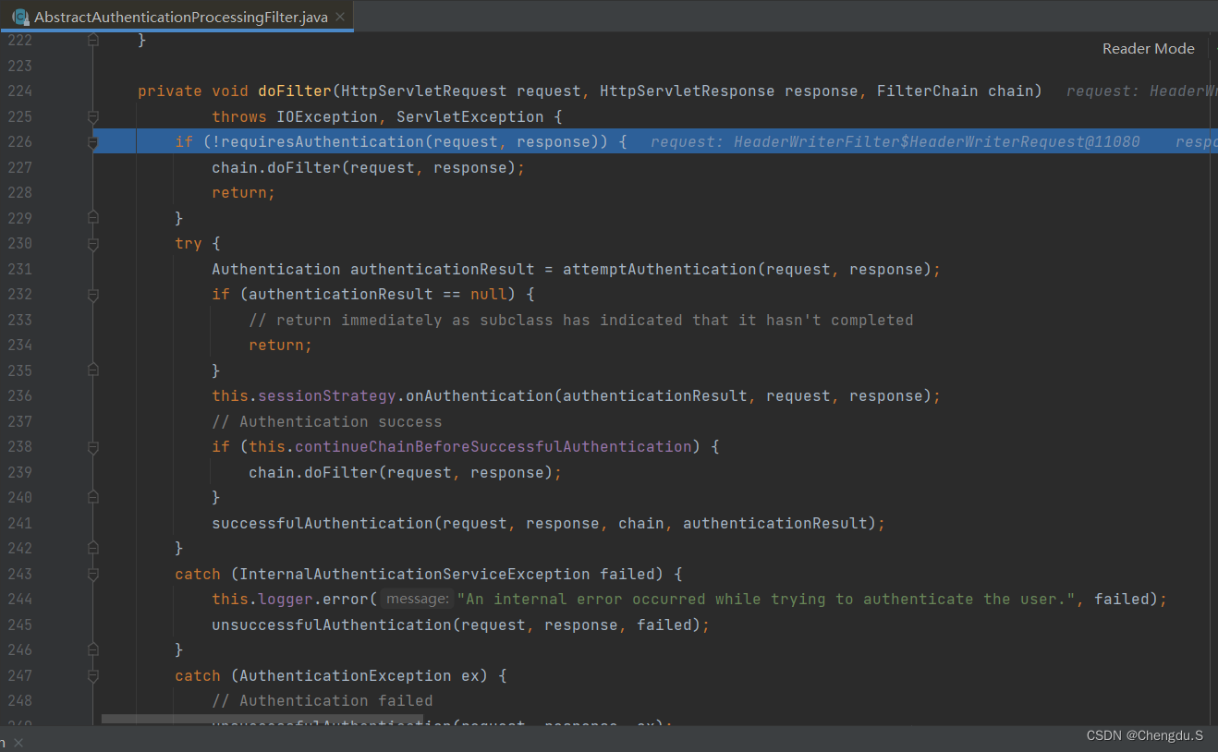This screenshot has width=1218, height=752.
Task: Collapse the try block at line 230
Action: [92, 244]
